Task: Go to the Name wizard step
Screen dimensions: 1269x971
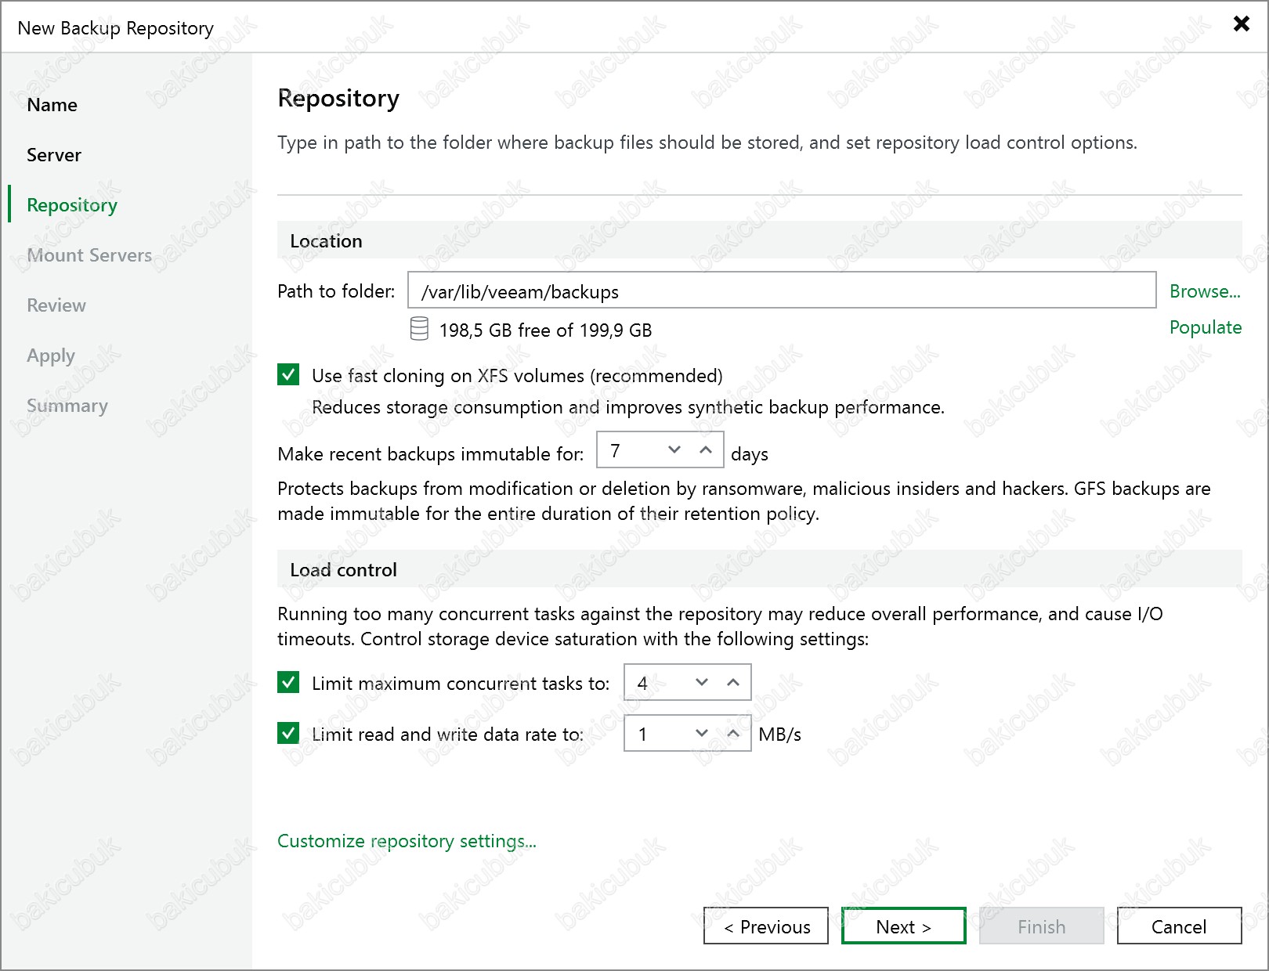Action: point(52,105)
